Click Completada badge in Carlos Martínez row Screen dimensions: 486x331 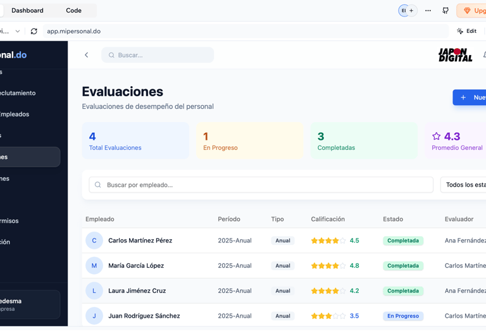[x=403, y=240]
